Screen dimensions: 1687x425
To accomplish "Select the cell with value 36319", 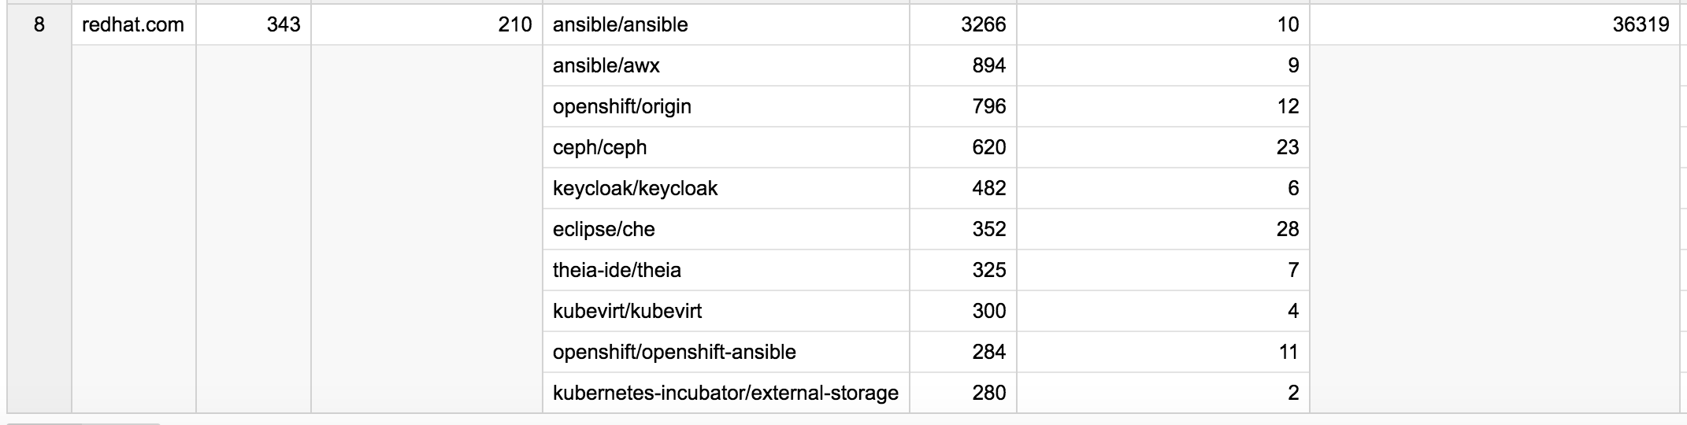I will (x=1494, y=25).
